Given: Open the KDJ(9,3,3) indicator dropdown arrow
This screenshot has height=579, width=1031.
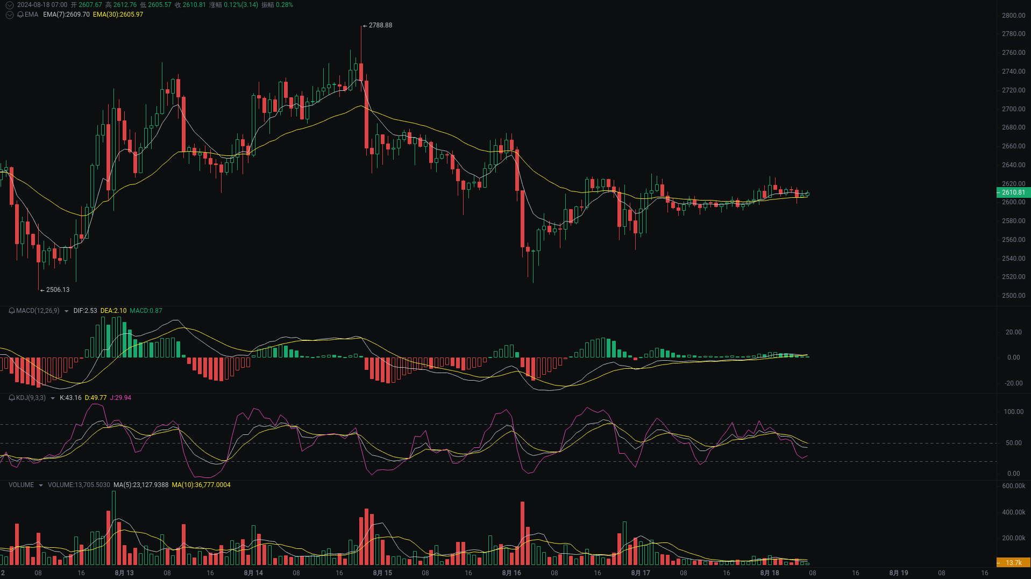Looking at the screenshot, I should pos(52,398).
